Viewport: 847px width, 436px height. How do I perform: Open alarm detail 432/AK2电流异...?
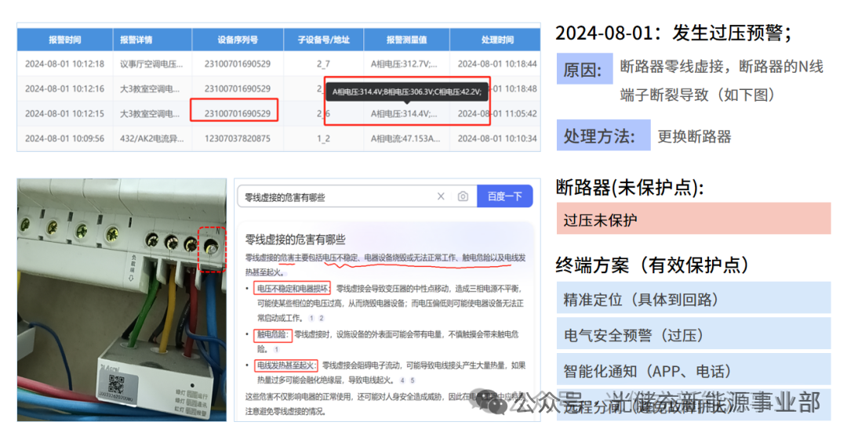tap(152, 139)
